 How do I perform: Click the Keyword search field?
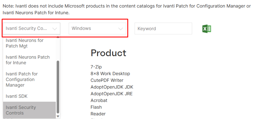click(x=163, y=28)
